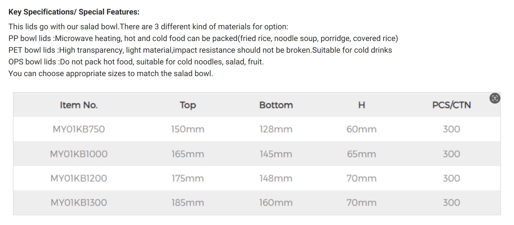Select the Top column header

(x=188, y=105)
